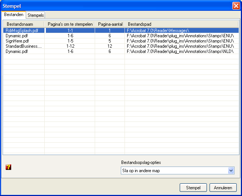The width and height of the screenshot is (242, 196).
Task: Click the 1-12 page range cell
Action: pyautogui.click(x=70, y=46)
